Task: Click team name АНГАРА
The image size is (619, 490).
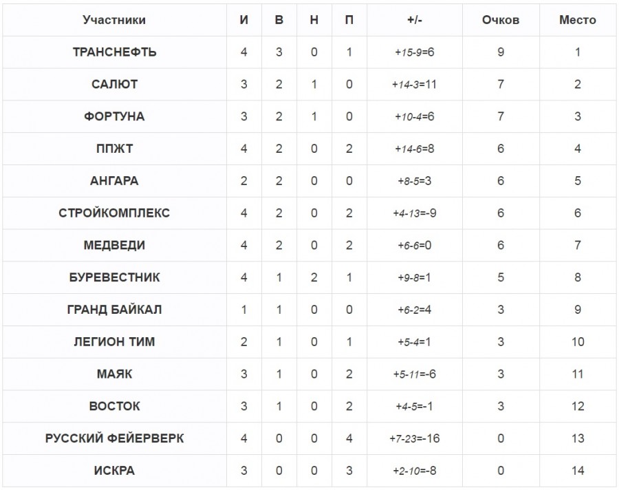Action: point(114,181)
